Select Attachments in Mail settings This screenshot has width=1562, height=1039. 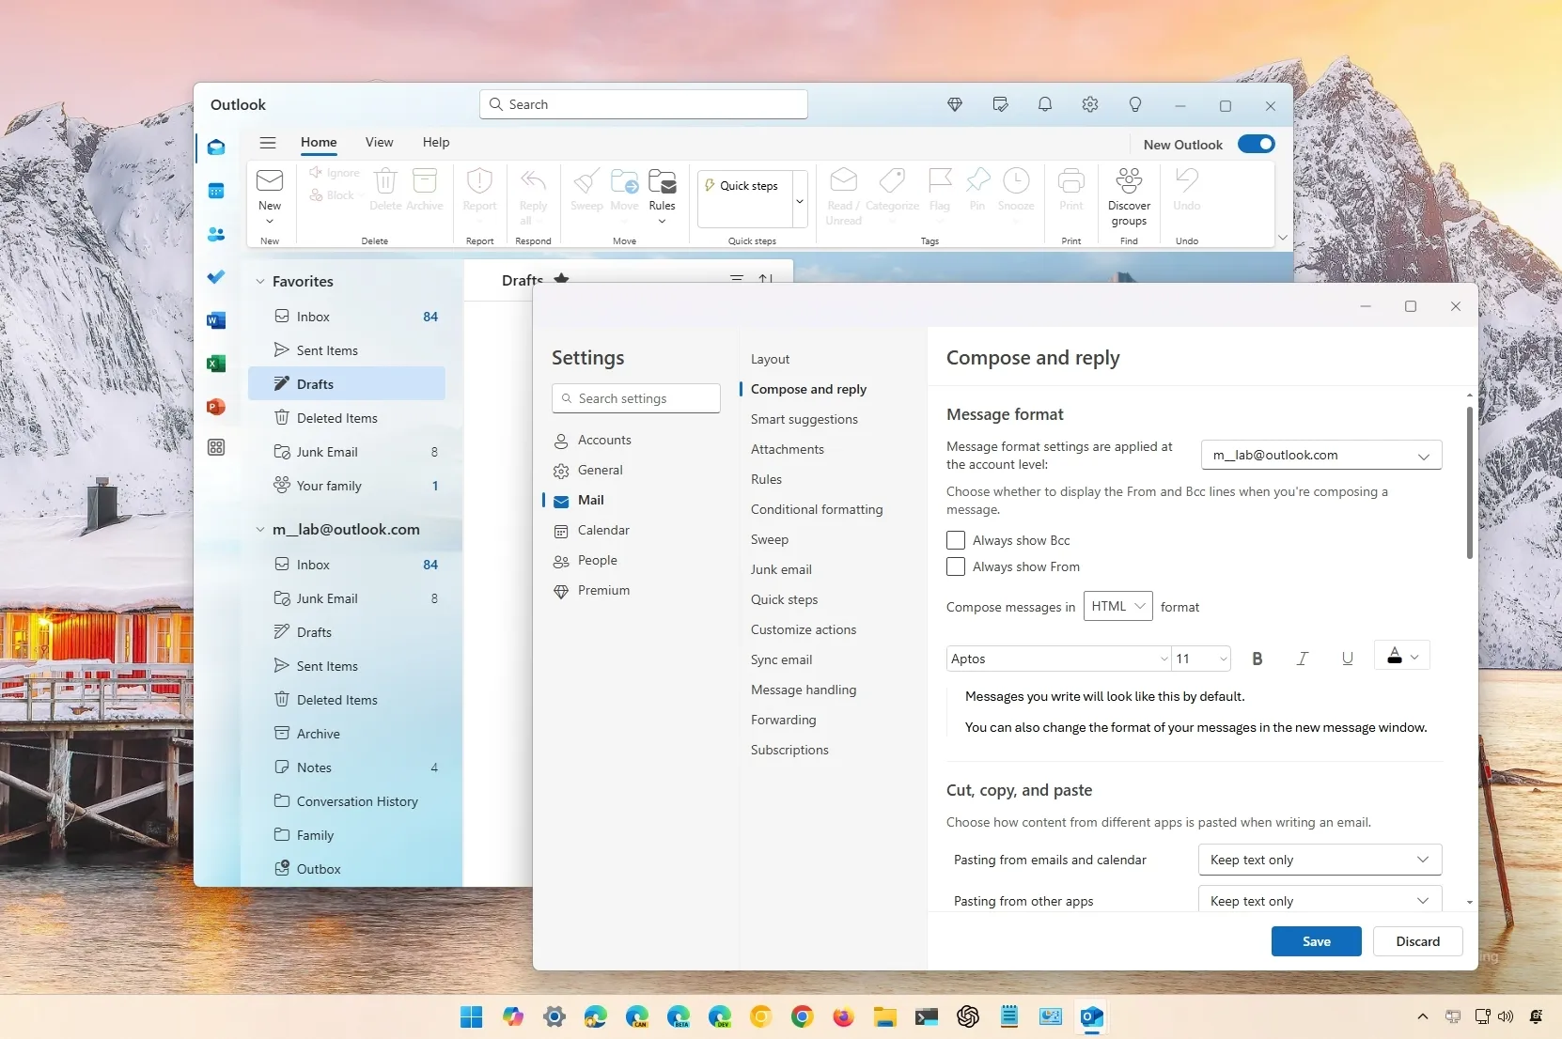click(788, 449)
